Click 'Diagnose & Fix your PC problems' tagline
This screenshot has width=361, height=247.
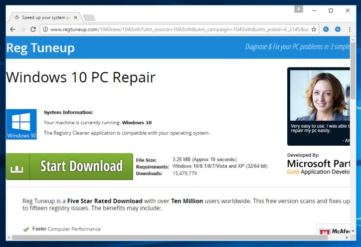pyautogui.click(x=297, y=47)
